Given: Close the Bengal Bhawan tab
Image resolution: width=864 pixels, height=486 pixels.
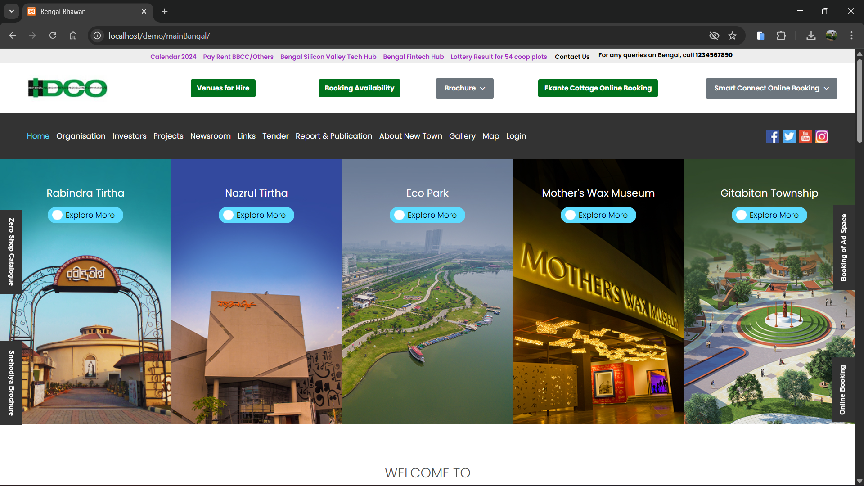Looking at the screenshot, I should click(x=144, y=11).
